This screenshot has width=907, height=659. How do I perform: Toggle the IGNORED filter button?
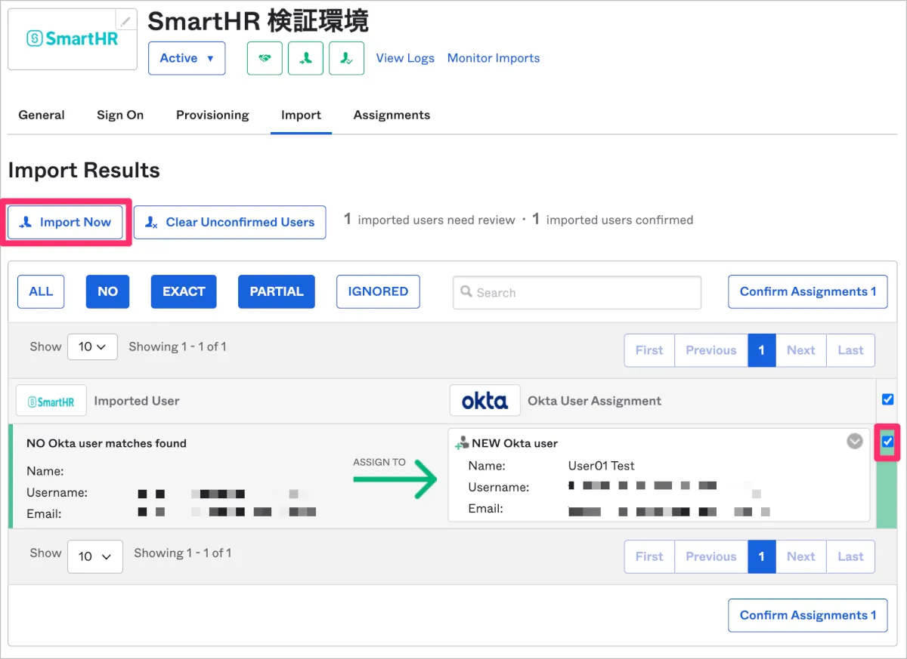378,291
